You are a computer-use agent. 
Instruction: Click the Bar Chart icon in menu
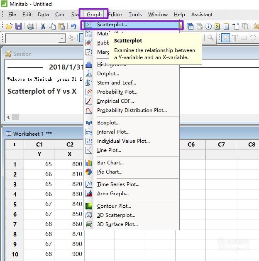click(89, 163)
